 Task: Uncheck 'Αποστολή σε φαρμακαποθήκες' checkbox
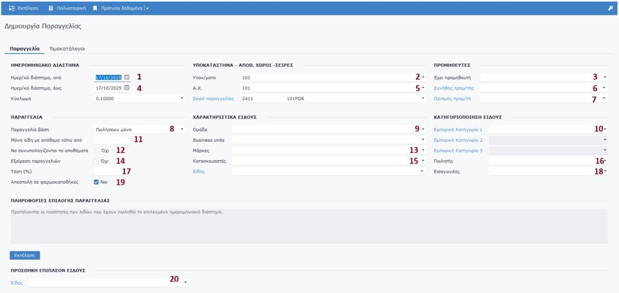coord(96,182)
